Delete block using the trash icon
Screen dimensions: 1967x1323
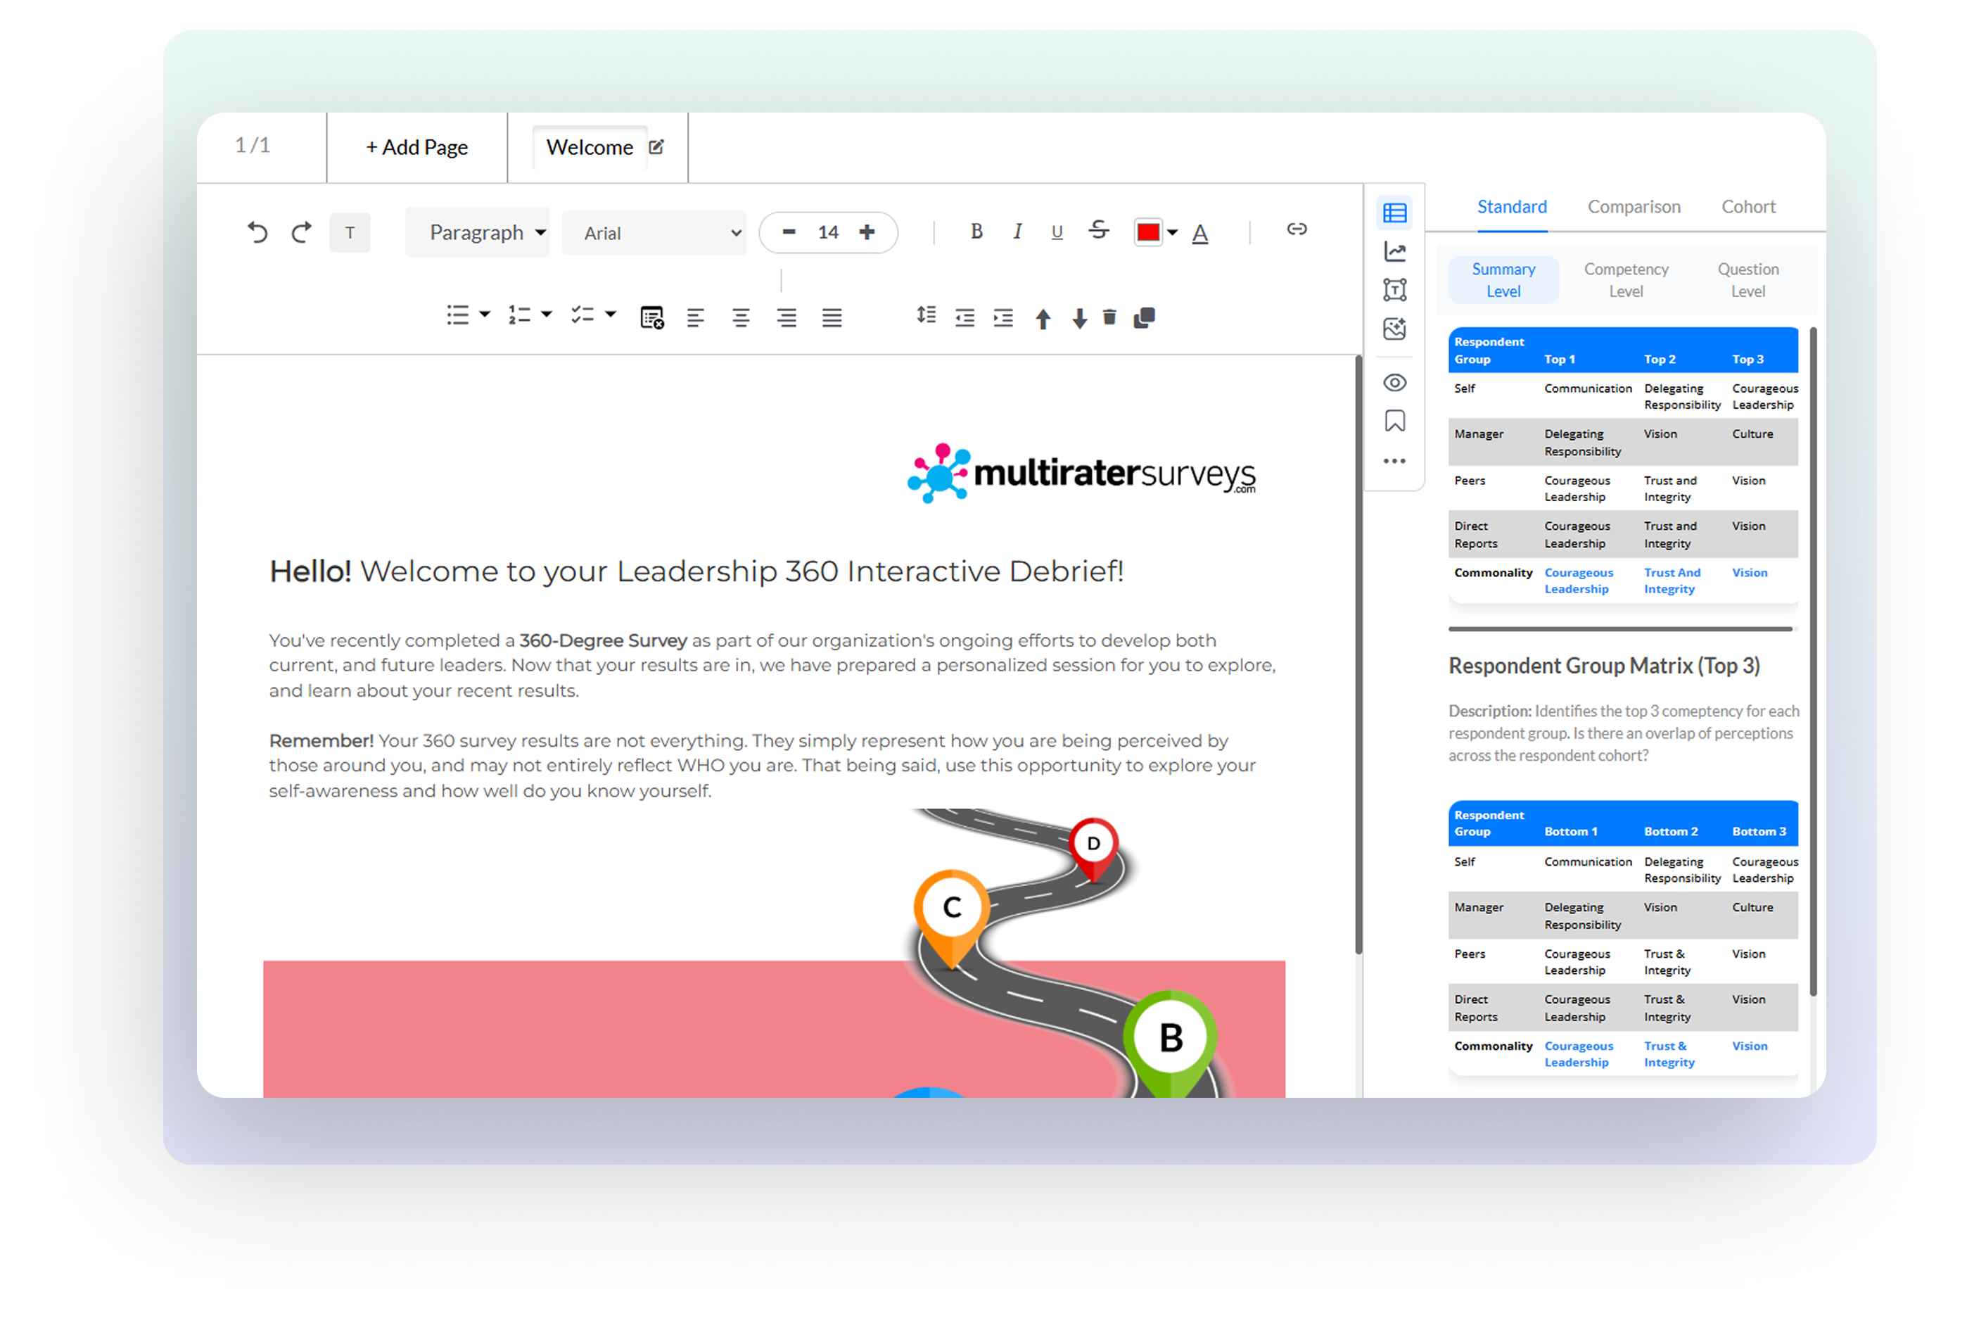[x=1109, y=317]
